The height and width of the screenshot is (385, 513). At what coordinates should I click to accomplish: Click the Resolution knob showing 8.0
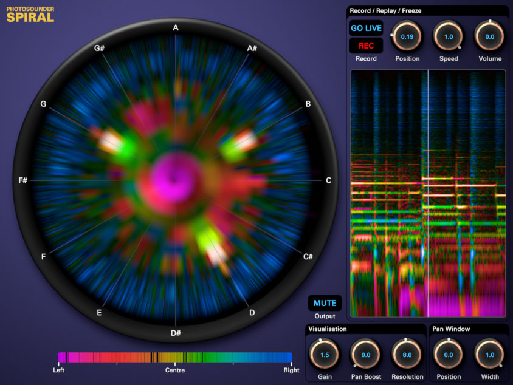(407, 355)
